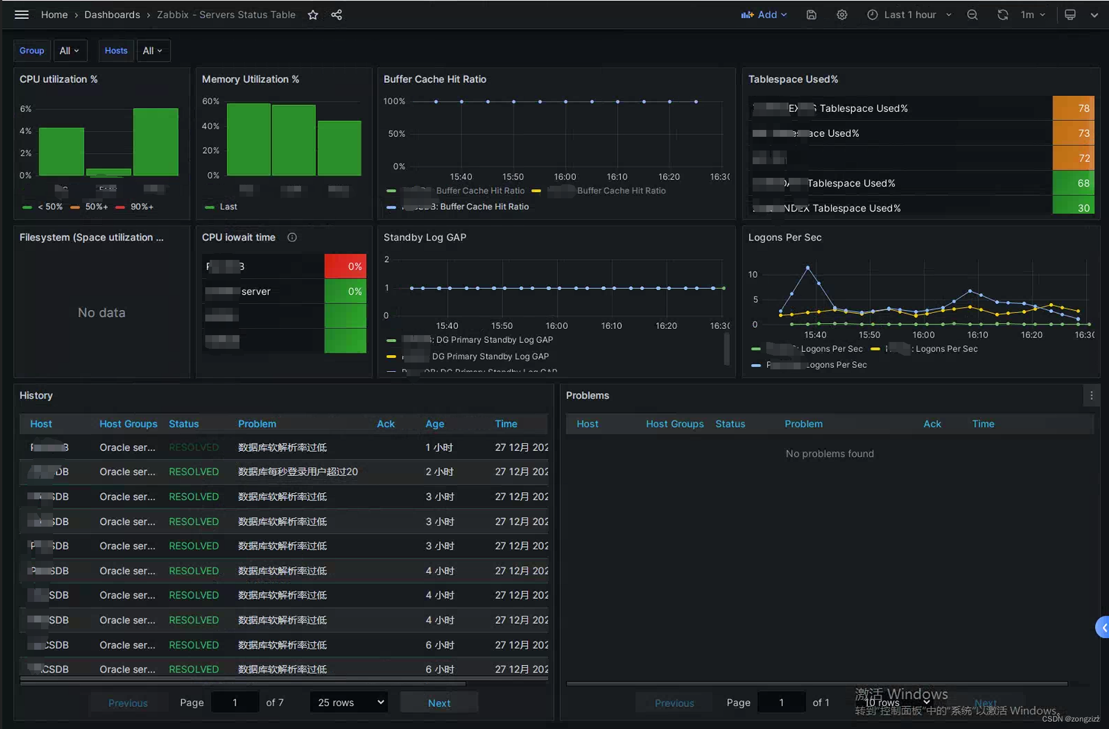Image resolution: width=1109 pixels, height=729 pixels.
Task: Click the green 68 Tablespace Used% cell
Action: [1073, 183]
